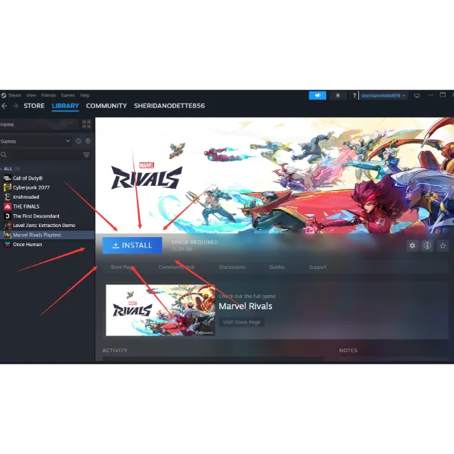This screenshot has height=454, width=454.
Task: Open the Support link
Action: 318,267
